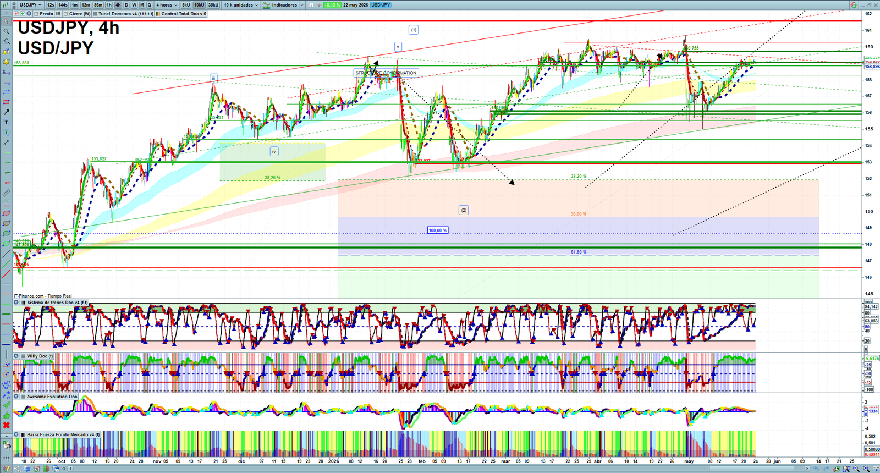Select the 56m timeframe tab
Screen dimensions: 880x473
pos(98,5)
